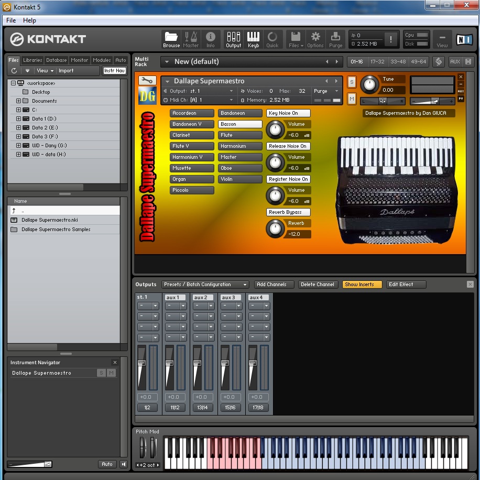Open Presets / Batch Configuration dropdown
The height and width of the screenshot is (480, 480).
pyautogui.click(x=205, y=285)
